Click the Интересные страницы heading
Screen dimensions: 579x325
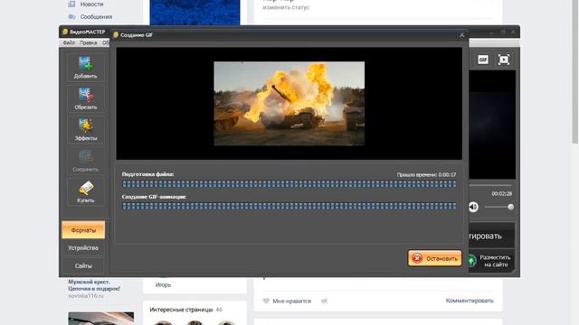click(181, 310)
